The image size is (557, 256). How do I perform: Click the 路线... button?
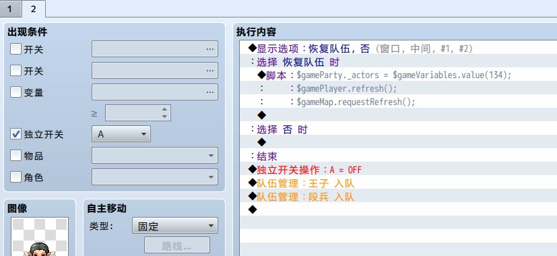(x=177, y=245)
